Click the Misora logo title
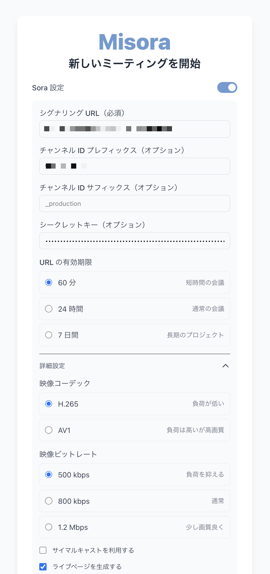Viewport: 270px width, 574px height. [134, 42]
